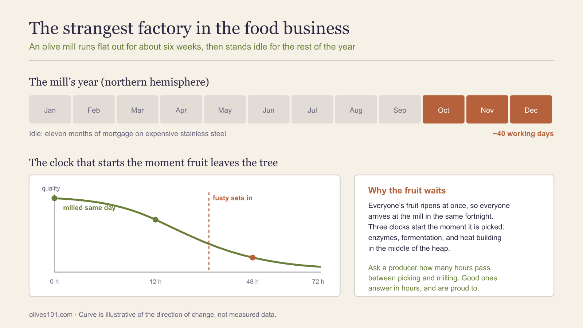This screenshot has height=328, width=583.
Task: Click the green curve point at 12 h
Action: (x=156, y=220)
